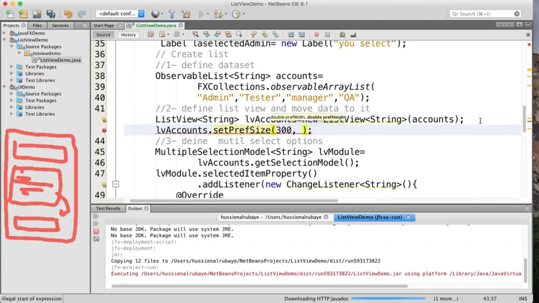This screenshot has width=539, height=303.
Task: Click the Build Project hammer icon
Action: point(173,14)
